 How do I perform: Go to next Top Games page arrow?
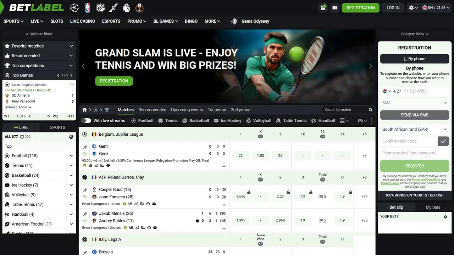click(71, 75)
